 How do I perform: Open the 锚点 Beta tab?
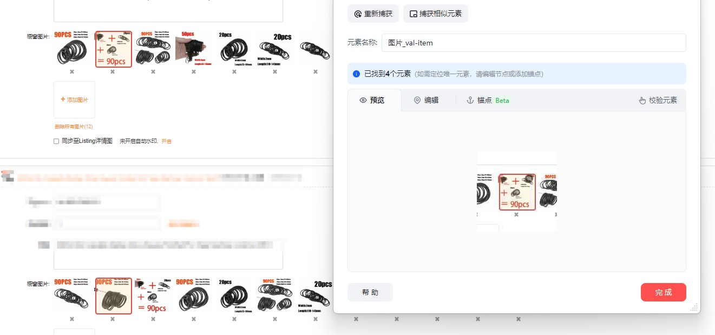488,100
